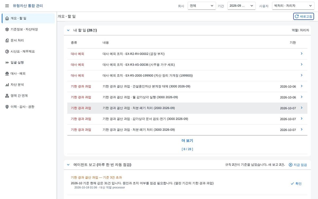
Task: Click 더 보기 to load more tasks
Action: click(187, 141)
